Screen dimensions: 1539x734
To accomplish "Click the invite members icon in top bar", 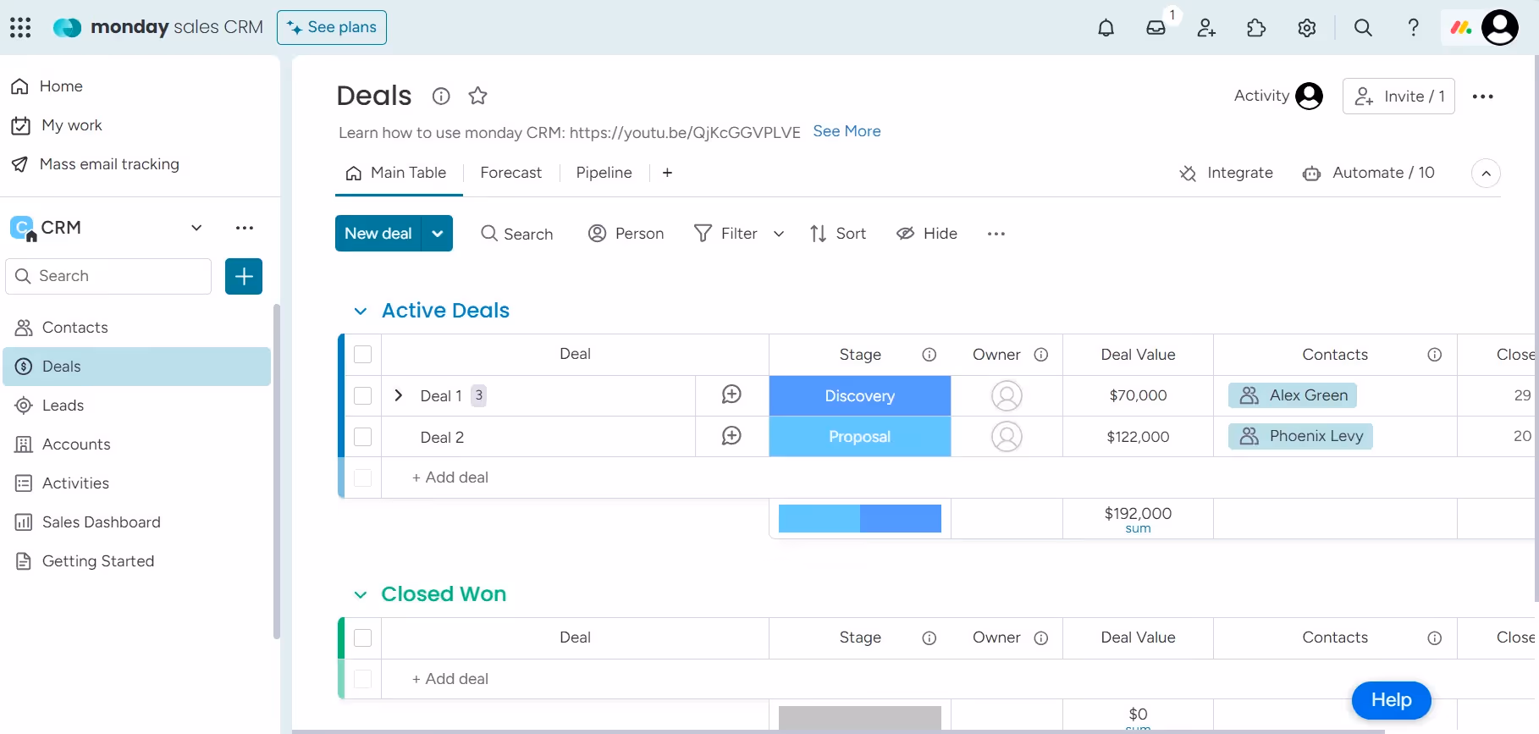I will click(1206, 28).
